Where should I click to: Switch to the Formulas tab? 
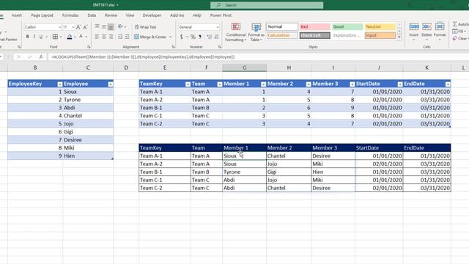(70, 15)
